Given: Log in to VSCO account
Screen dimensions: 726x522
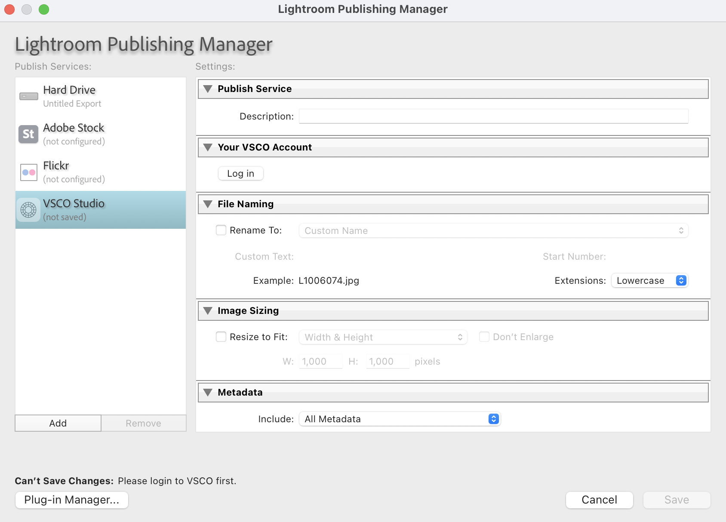Looking at the screenshot, I should [x=241, y=173].
